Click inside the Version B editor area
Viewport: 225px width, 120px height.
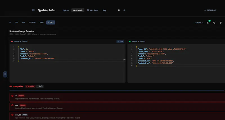tap(176, 63)
